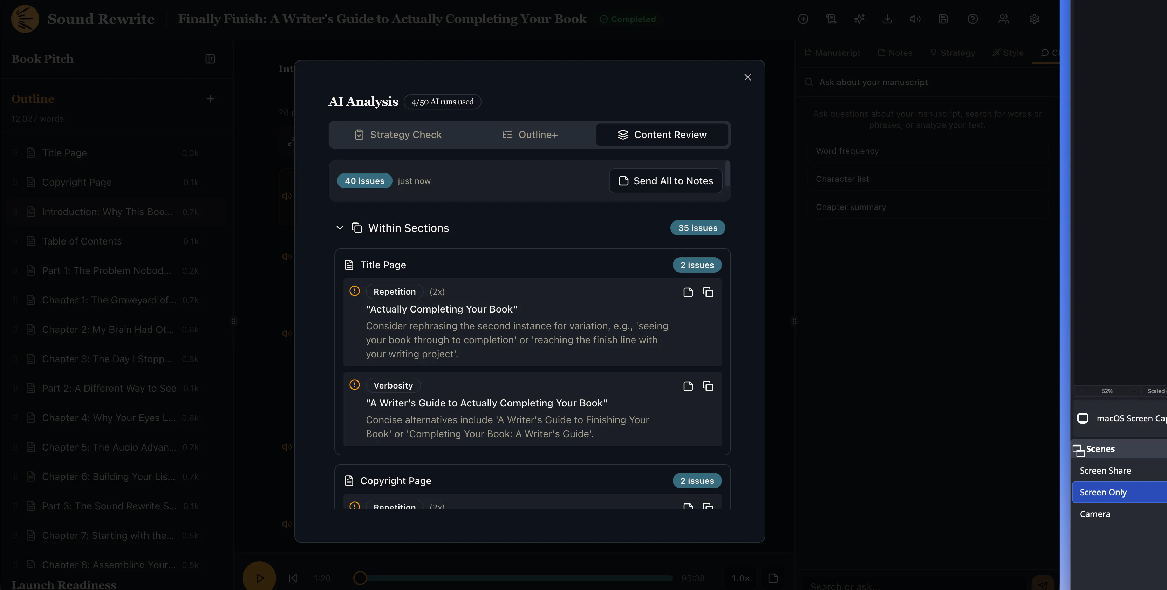The height and width of the screenshot is (590, 1167).
Task: Click the Sound Rewrite logo
Action: click(25, 19)
